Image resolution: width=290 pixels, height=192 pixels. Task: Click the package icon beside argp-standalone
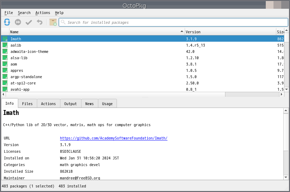(5, 77)
